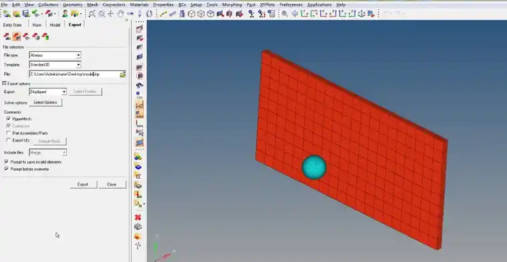Switch to the Model tab
Viewport: 507px width, 262px height.
pyautogui.click(x=55, y=25)
